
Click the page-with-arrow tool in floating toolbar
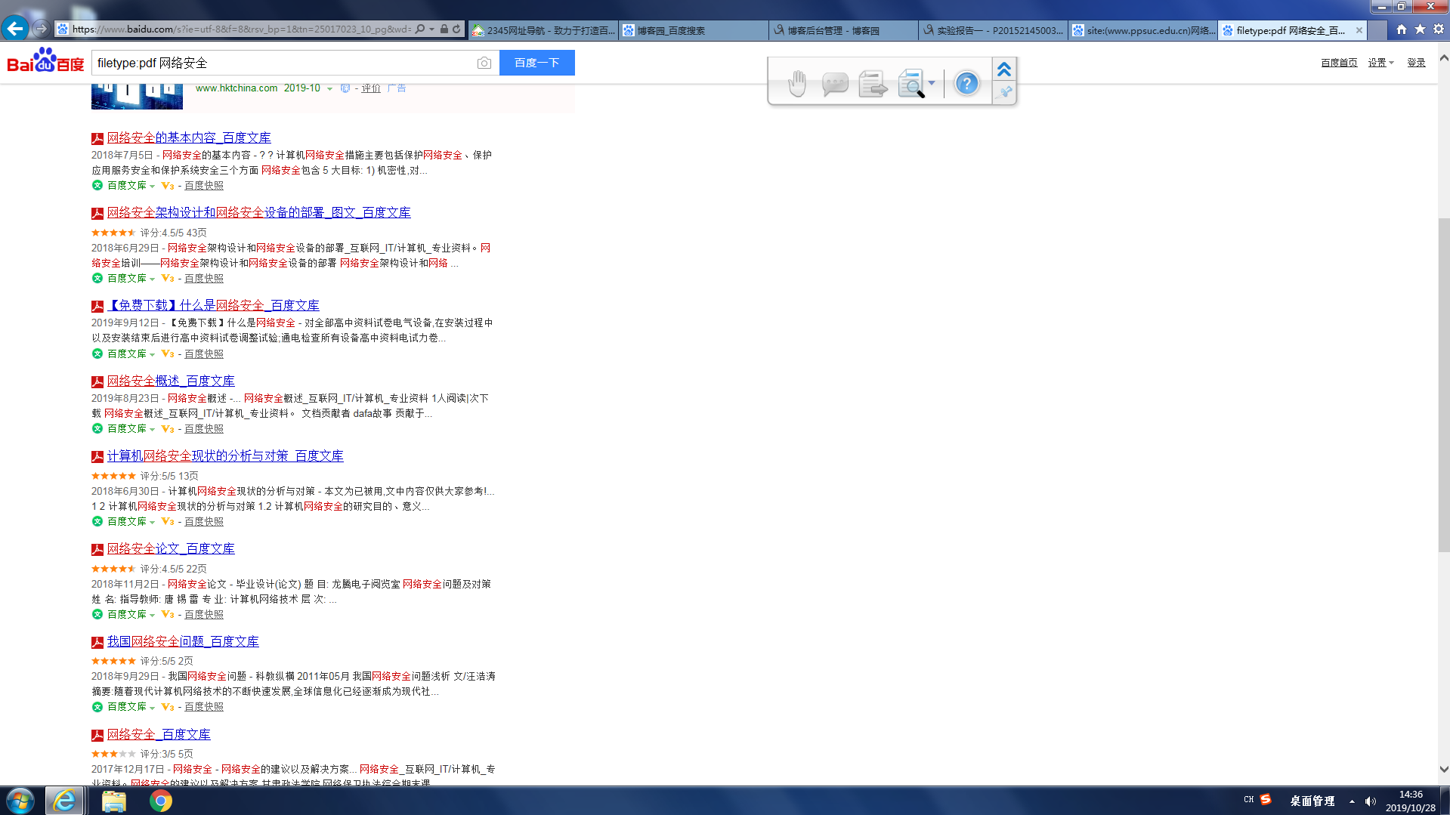pyautogui.click(x=873, y=83)
